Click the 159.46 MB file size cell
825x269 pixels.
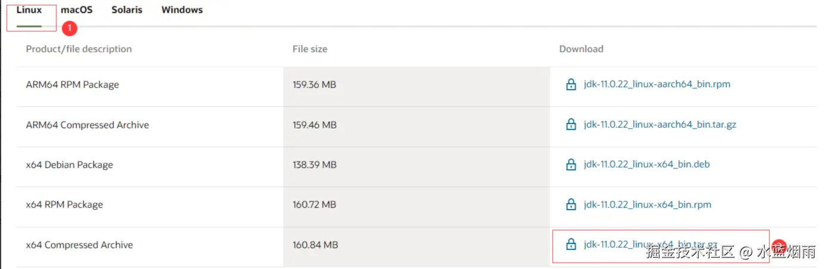pos(314,125)
